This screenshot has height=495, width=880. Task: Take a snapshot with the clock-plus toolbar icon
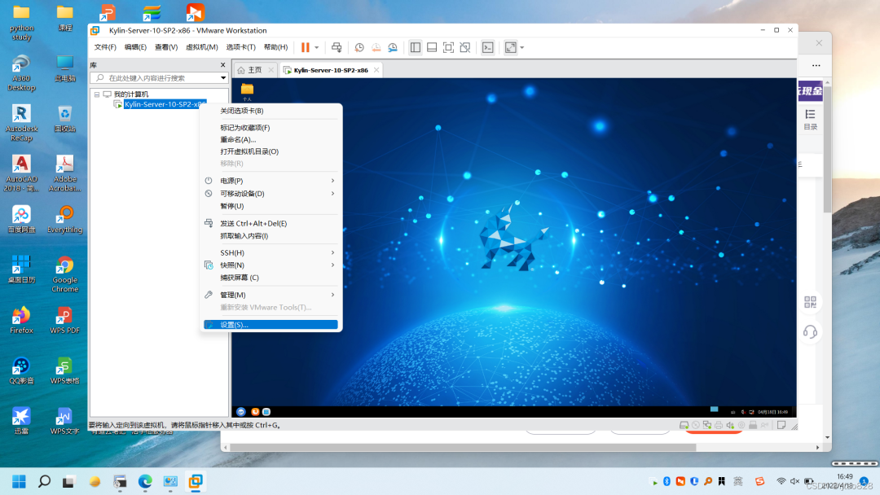click(359, 48)
